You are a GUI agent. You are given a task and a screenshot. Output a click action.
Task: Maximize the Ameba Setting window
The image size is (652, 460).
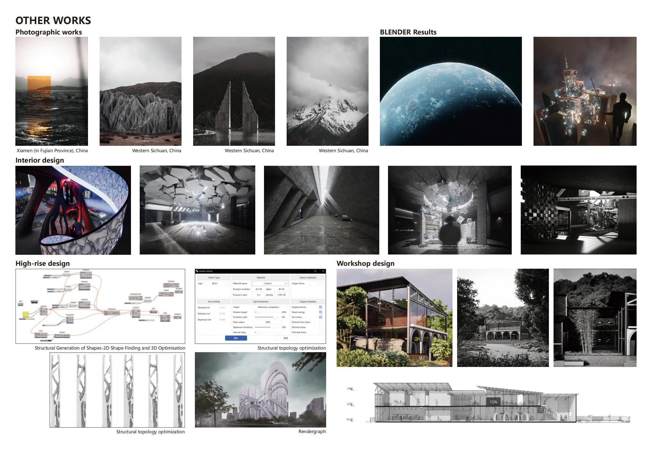coord(315,271)
